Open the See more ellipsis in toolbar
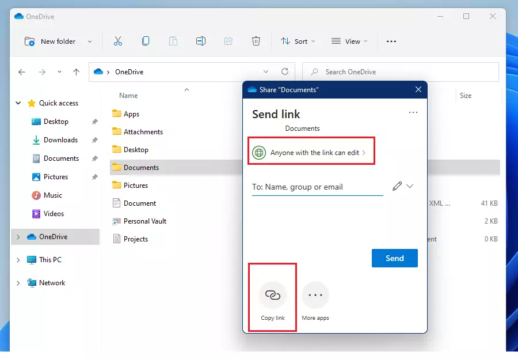The height and width of the screenshot is (359, 518). (391, 41)
